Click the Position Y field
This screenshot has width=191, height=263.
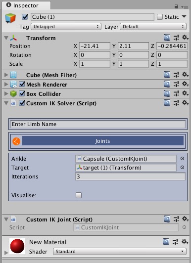pos(133,46)
